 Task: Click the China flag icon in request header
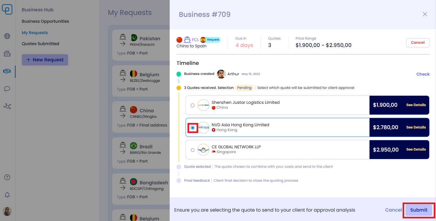coord(179,40)
